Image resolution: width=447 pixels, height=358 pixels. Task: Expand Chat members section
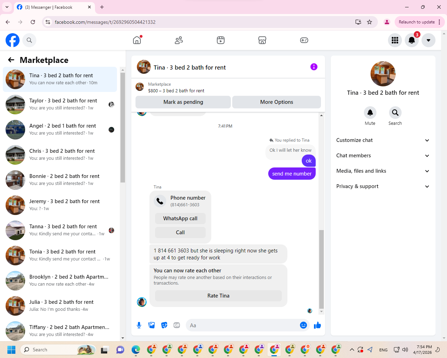[383, 156]
